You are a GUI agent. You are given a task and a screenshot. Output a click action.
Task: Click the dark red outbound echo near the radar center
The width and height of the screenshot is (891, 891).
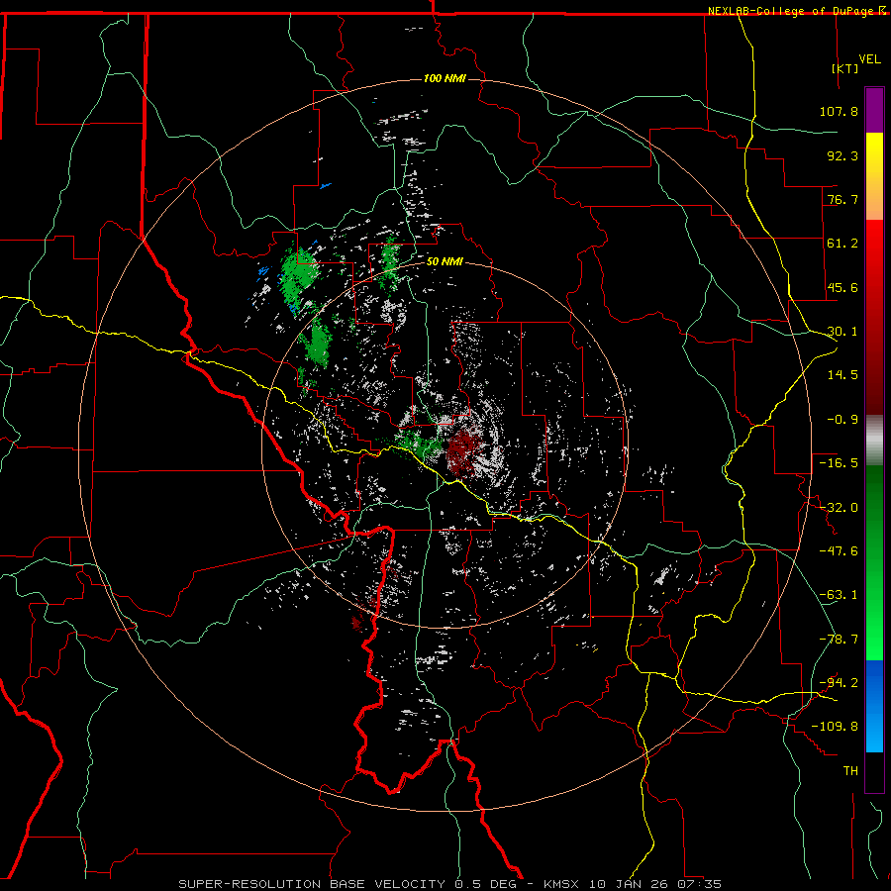pos(461,451)
